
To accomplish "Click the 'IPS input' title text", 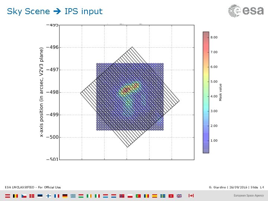I will coord(84,12).
